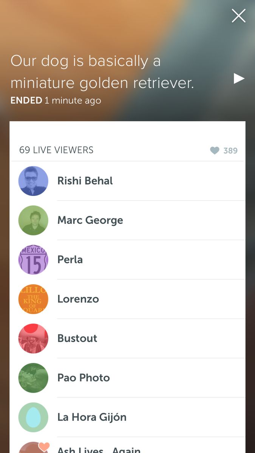This screenshot has height=453, width=255.
Task: Open La Hora Gijón viewer entry
Action: 92,417
